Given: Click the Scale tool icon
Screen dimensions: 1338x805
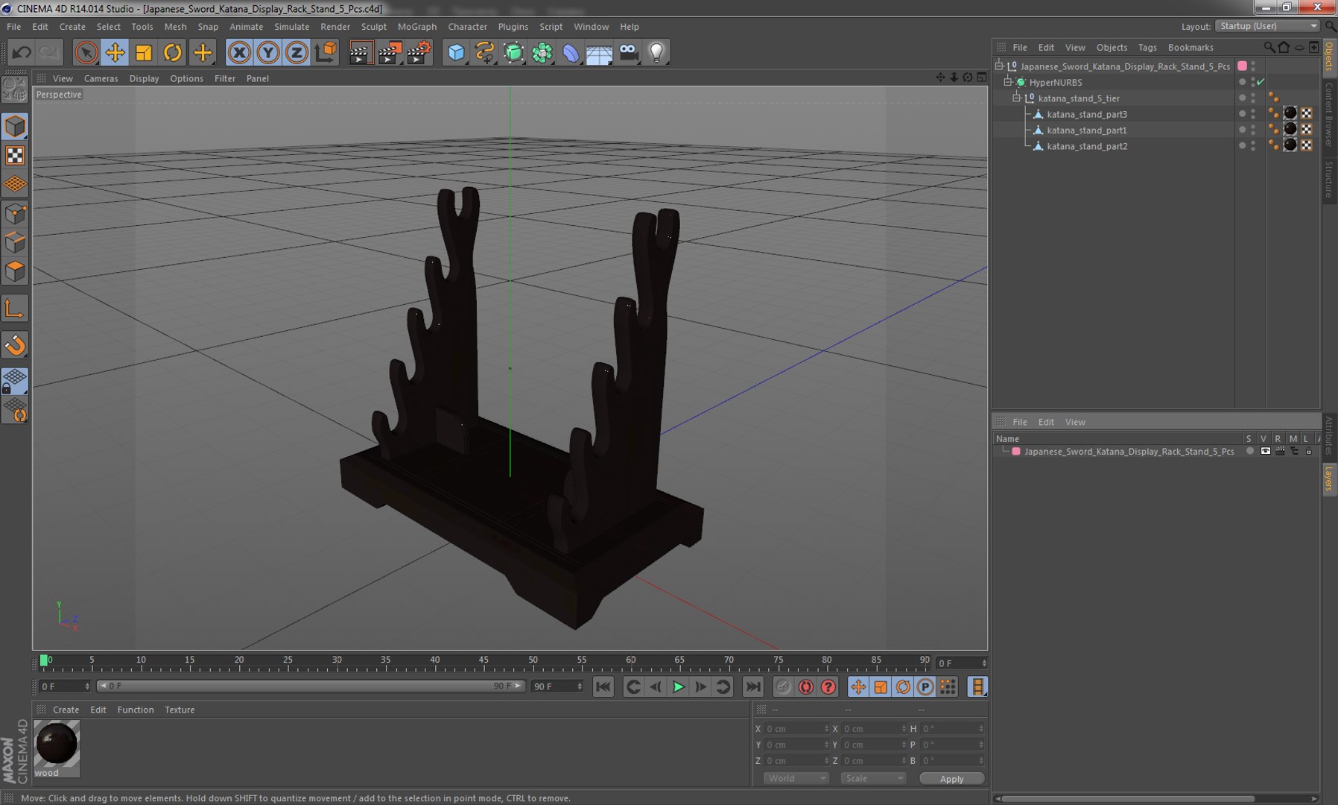Looking at the screenshot, I should pos(144,52).
